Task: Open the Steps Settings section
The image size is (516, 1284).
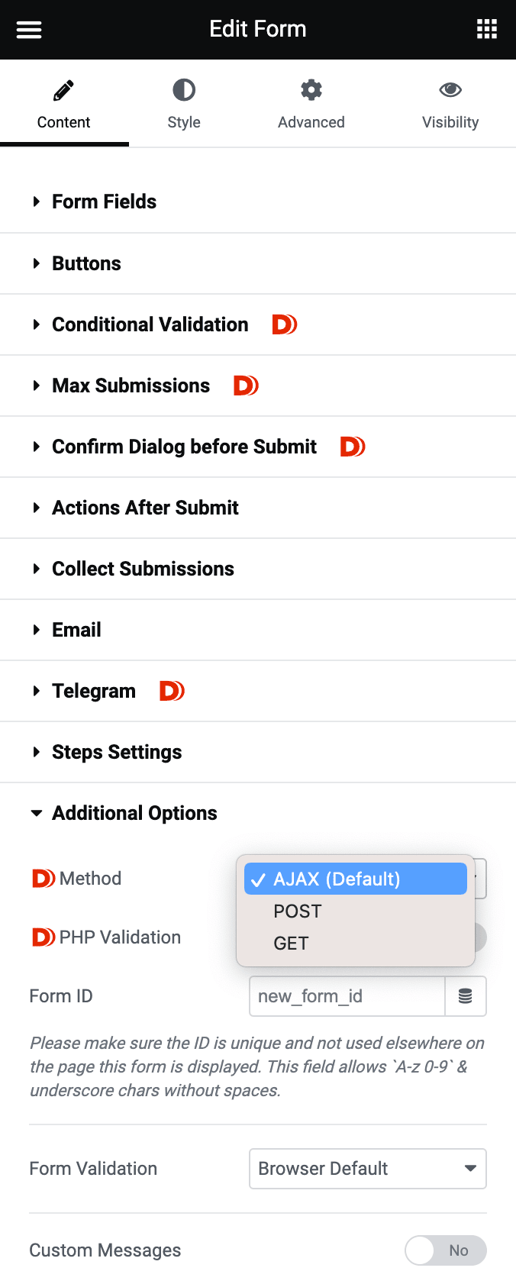Action: (x=117, y=752)
